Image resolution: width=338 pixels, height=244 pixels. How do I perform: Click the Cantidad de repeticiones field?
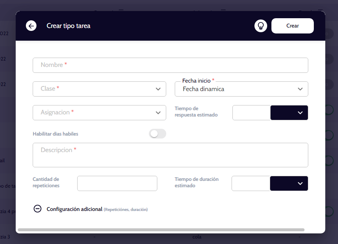117,183
